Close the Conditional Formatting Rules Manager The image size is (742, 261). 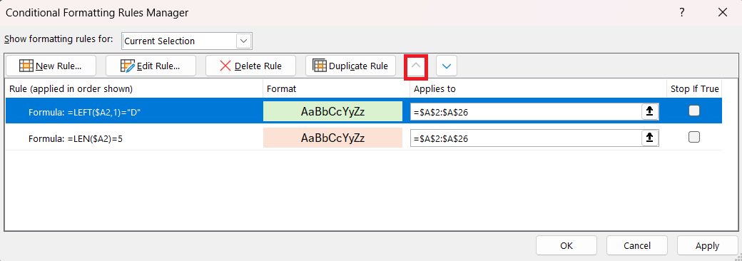coord(723,13)
